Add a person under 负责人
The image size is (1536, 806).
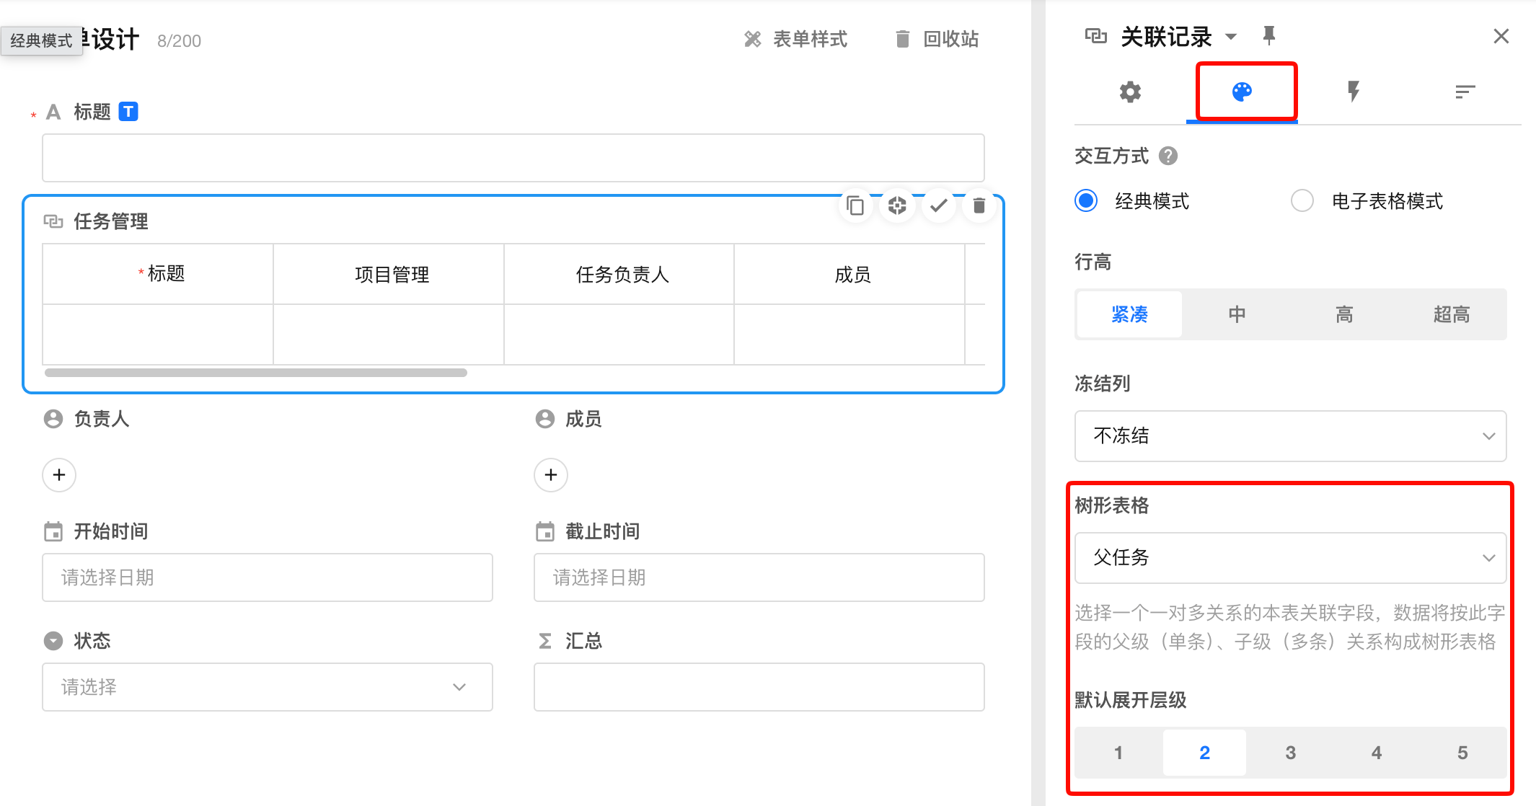coord(59,475)
